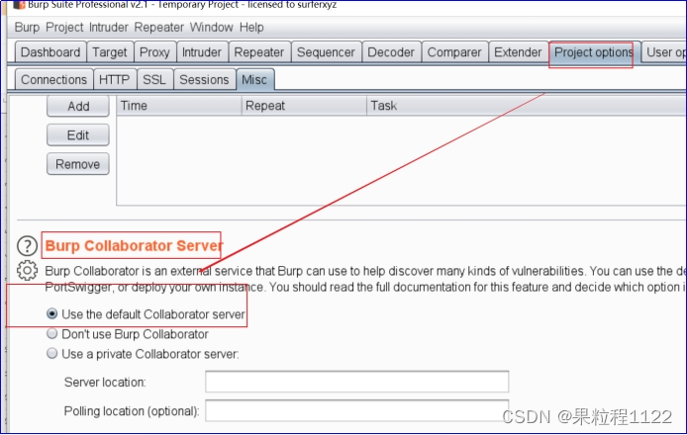Switch to the User options tab

click(x=664, y=52)
